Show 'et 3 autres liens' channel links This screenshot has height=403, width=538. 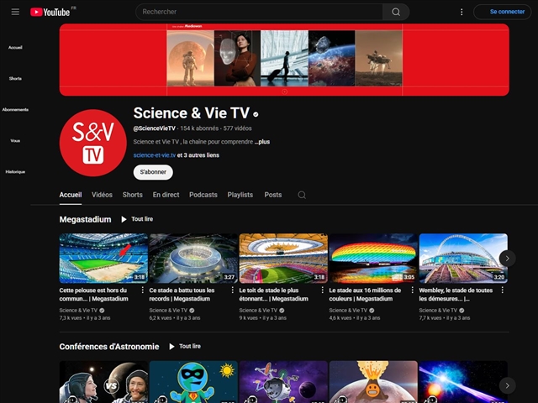pyautogui.click(x=198, y=154)
